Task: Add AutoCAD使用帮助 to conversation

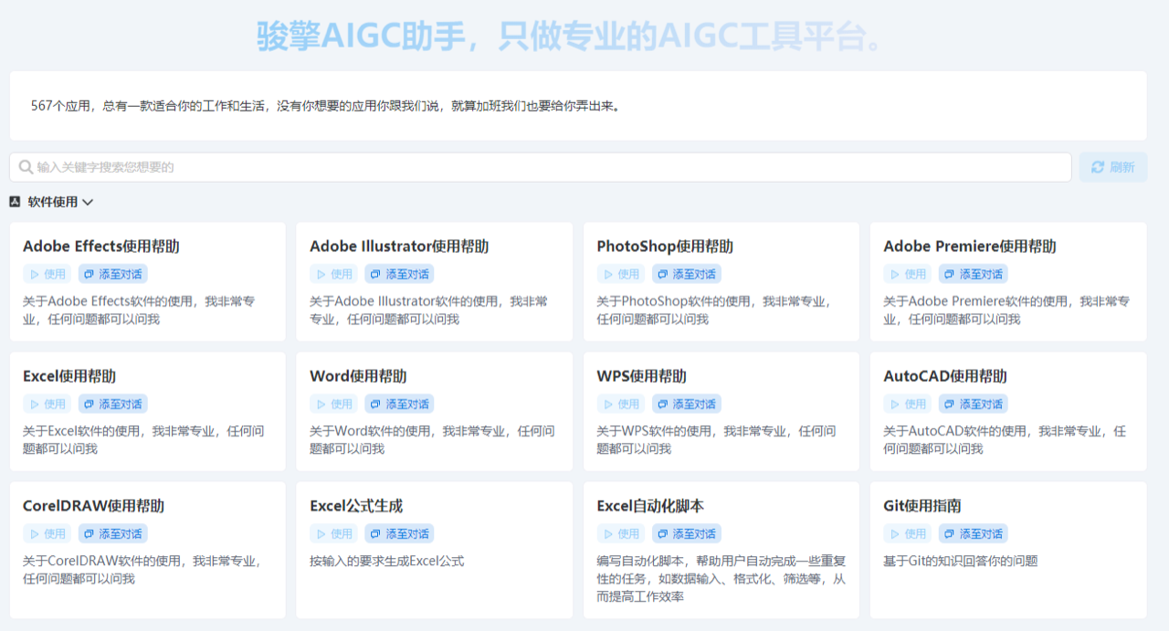Action: click(x=973, y=404)
